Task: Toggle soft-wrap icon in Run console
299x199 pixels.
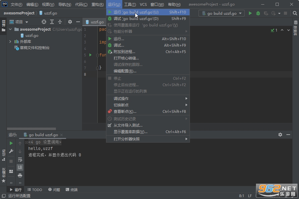Action: (x=20, y=159)
